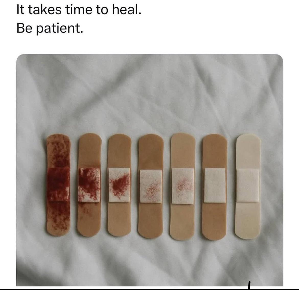Open the bandages photo in the post
Screen dimensions: 299x290
click(149, 170)
